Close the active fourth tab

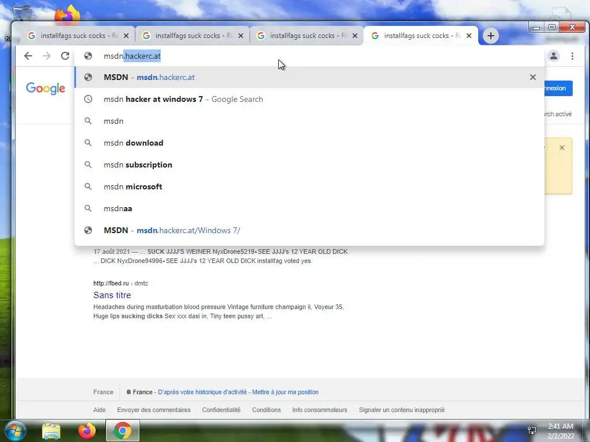point(469,36)
